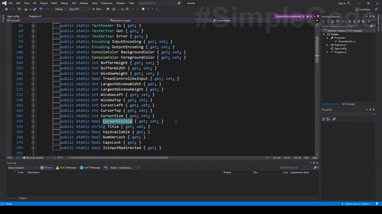Toggle the 0 of 2 Warnings filter

pos(66,168)
